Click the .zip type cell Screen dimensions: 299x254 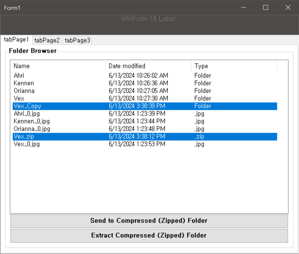click(199, 137)
